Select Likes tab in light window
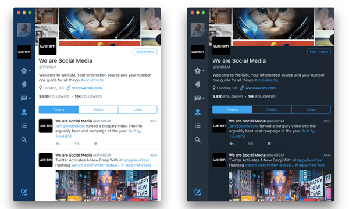The width and height of the screenshot is (349, 209). (x=137, y=110)
